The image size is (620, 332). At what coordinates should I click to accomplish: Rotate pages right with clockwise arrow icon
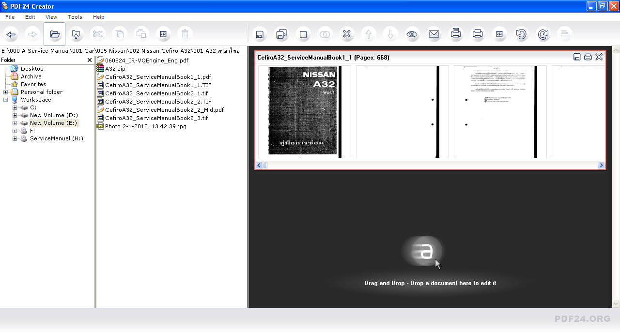(543, 34)
